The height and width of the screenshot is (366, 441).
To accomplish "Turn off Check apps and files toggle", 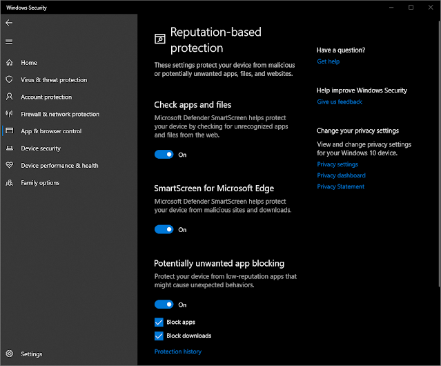I will pyautogui.click(x=164, y=155).
